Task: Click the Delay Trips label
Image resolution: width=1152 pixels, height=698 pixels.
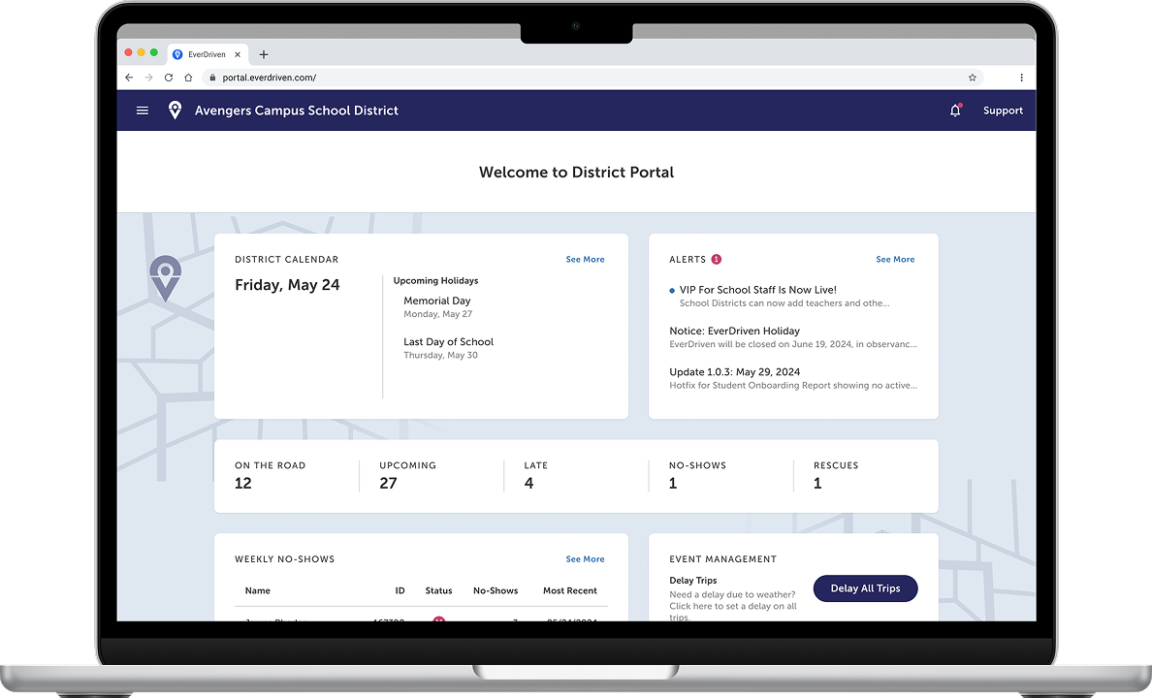Action: point(692,581)
